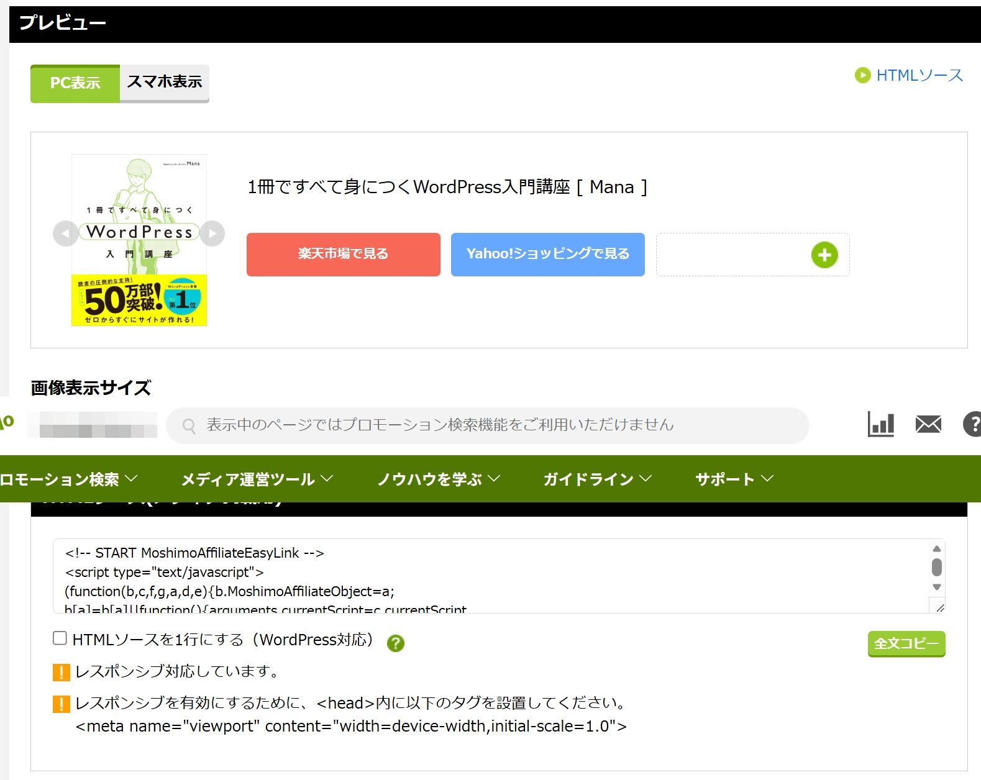
Task: Click the Yahoo!ショッピングで見る button
Action: [x=547, y=254]
